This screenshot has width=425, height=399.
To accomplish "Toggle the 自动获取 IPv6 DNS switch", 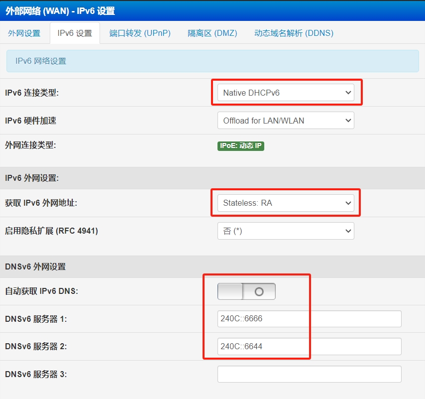I will click(246, 291).
